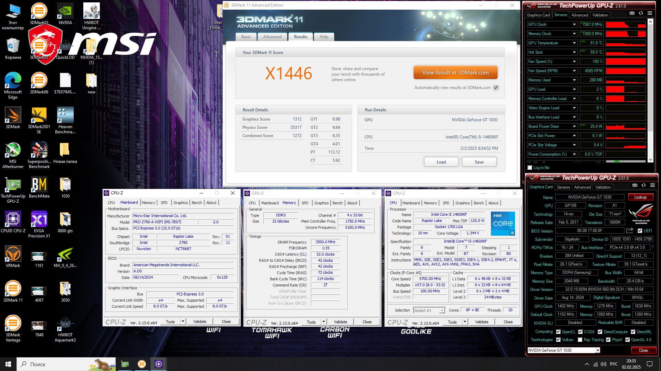Launch Heaven Benchmark shortcut
Image resolution: width=661 pixels, height=371 pixels.
(65, 120)
